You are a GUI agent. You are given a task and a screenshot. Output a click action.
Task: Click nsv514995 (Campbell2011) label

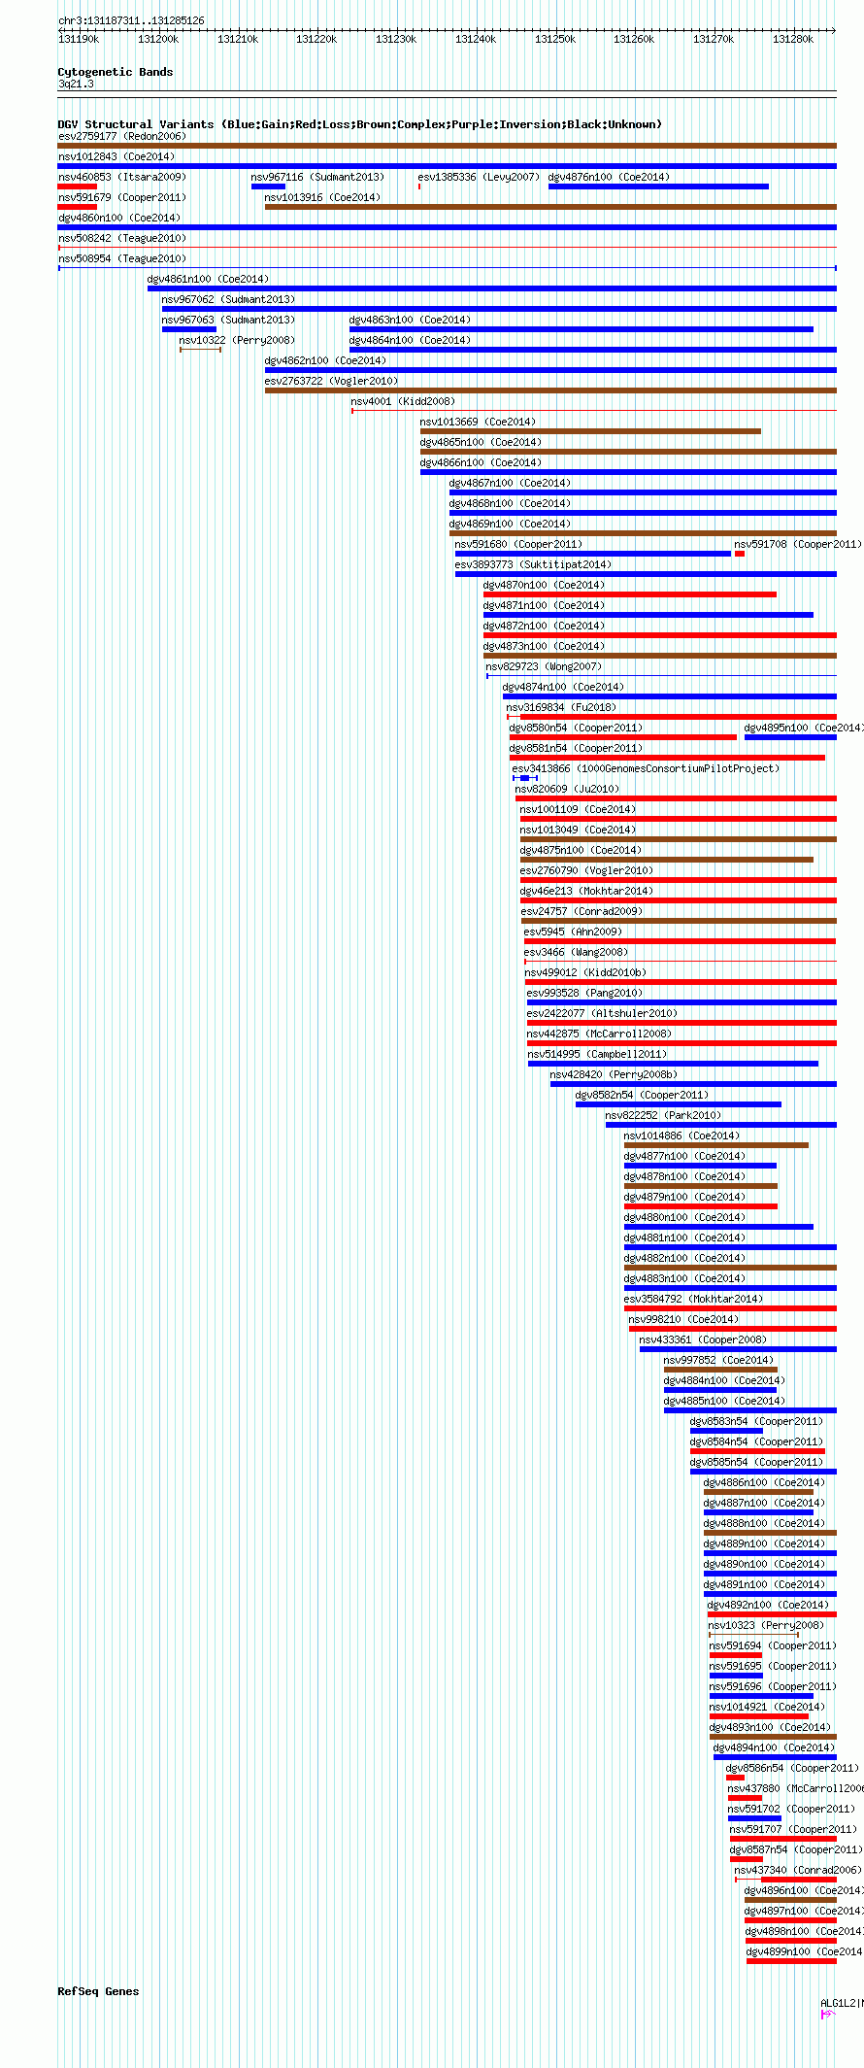[x=597, y=1054]
